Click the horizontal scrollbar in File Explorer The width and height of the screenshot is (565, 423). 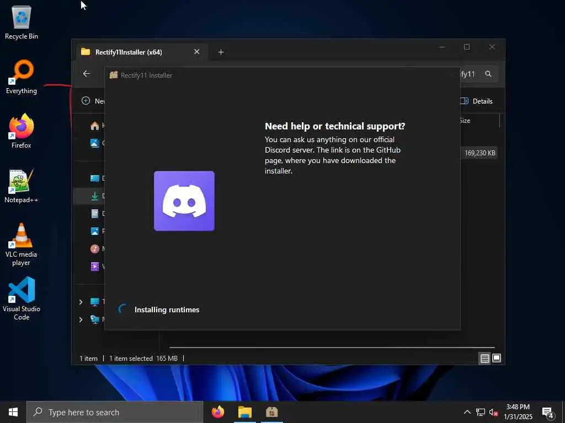[332, 348]
